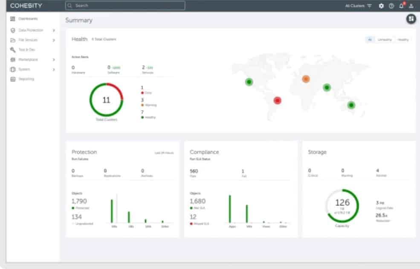Click the 1,790 protected objects value
The height and width of the screenshot is (269, 420).
[x=79, y=201]
